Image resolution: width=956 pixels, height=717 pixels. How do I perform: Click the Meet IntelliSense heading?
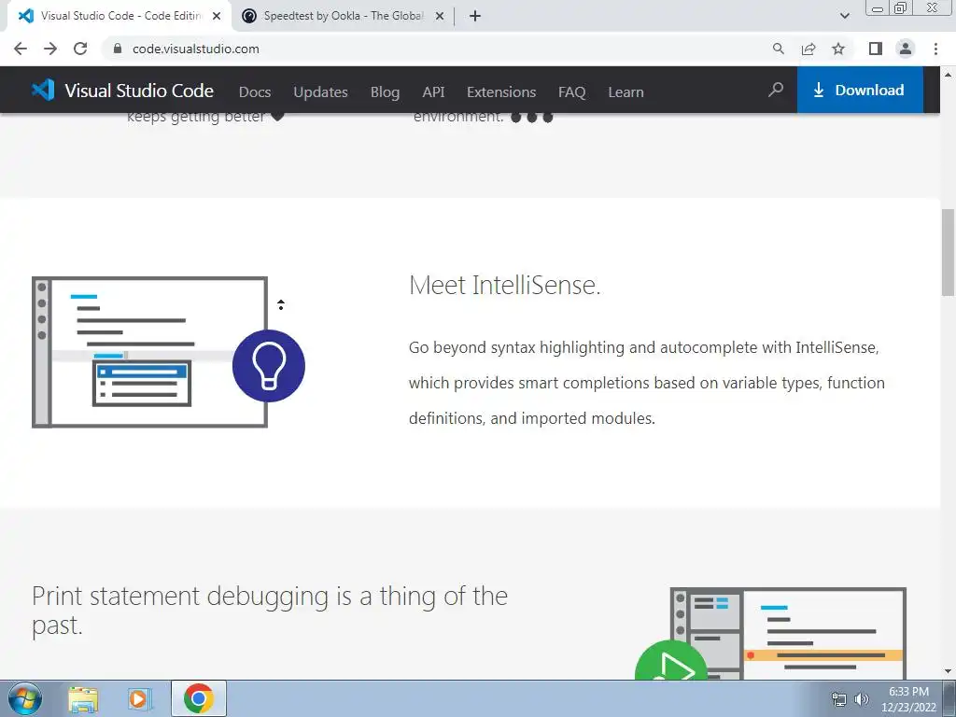[505, 285]
